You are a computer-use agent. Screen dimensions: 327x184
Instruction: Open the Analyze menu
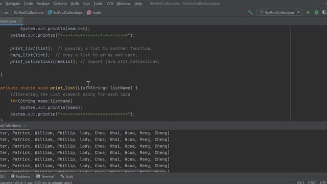click(43, 4)
